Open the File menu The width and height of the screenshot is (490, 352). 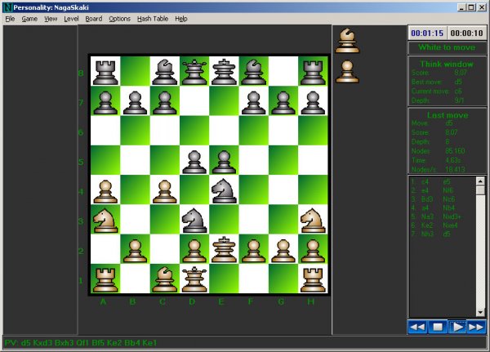pos(10,18)
